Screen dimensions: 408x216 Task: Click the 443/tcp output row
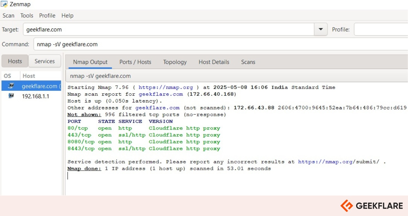(144, 135)
